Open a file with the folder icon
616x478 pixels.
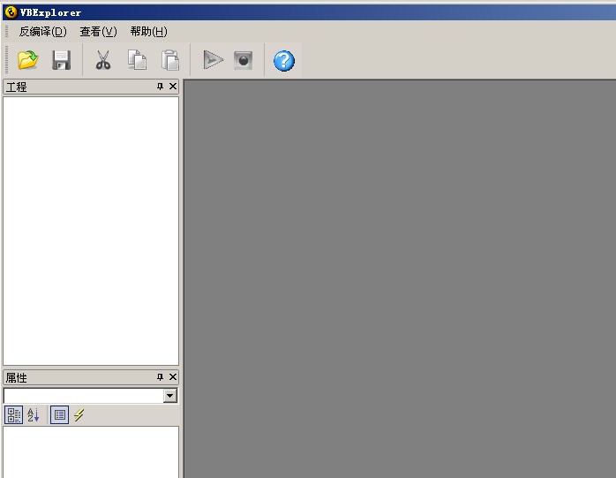pyautogui.click(x=28, y=60)
